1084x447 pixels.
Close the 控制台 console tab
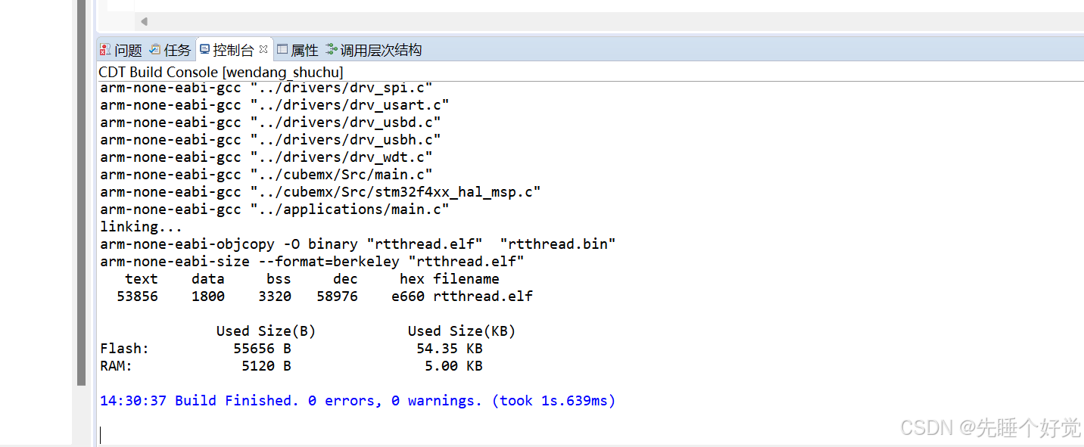pos(263,48)
